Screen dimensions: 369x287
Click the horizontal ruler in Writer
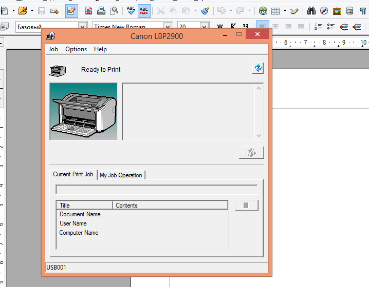(x=321, y=43)
